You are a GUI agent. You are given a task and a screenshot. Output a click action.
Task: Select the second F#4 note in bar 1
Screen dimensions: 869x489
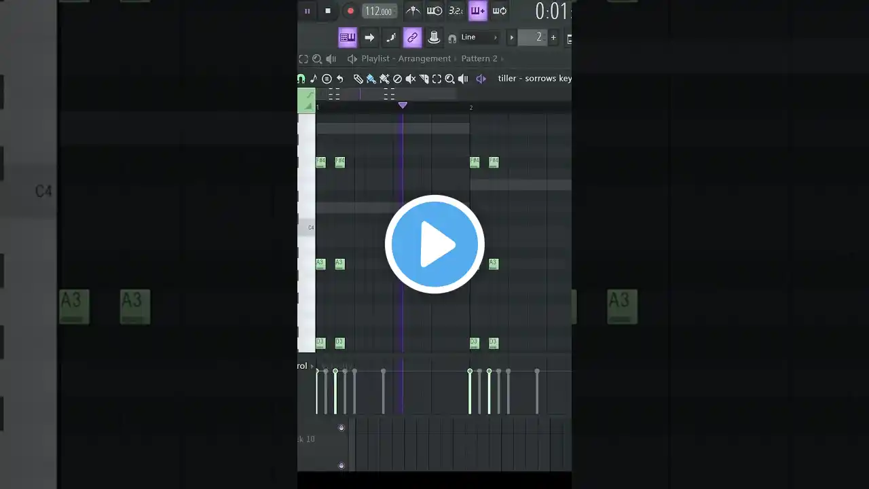pos(340,162)
